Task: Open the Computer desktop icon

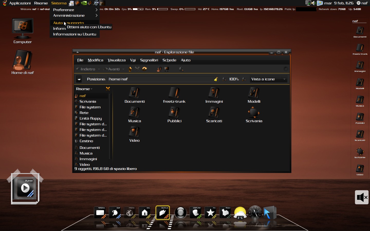Action: click(x=23, y=31)
